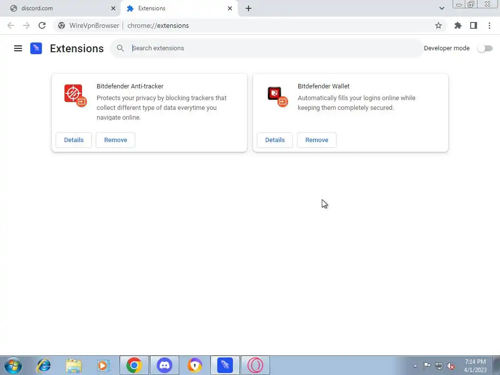Click the Extensions page heading

click(77, 48)
